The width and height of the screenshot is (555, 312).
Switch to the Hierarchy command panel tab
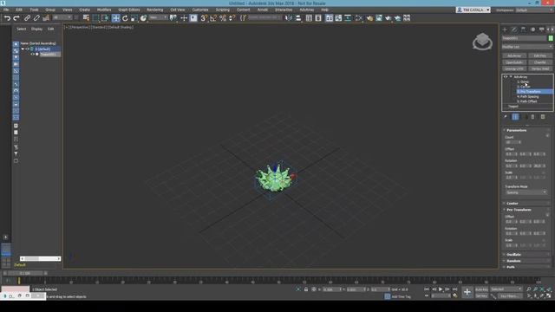pos(524,29)
